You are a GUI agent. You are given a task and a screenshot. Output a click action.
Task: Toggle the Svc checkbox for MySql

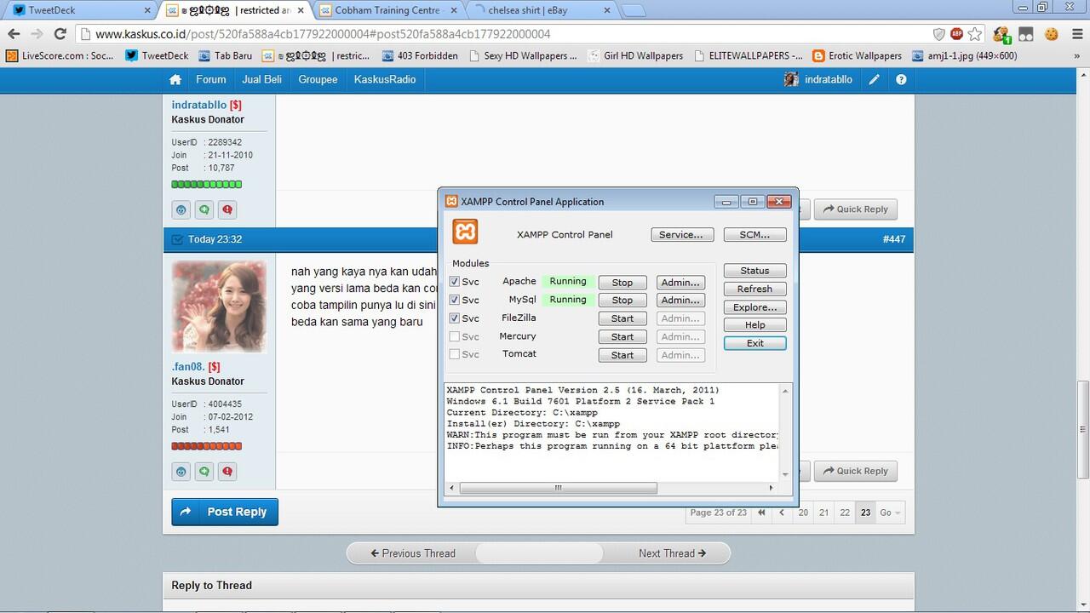click(455, 300)
